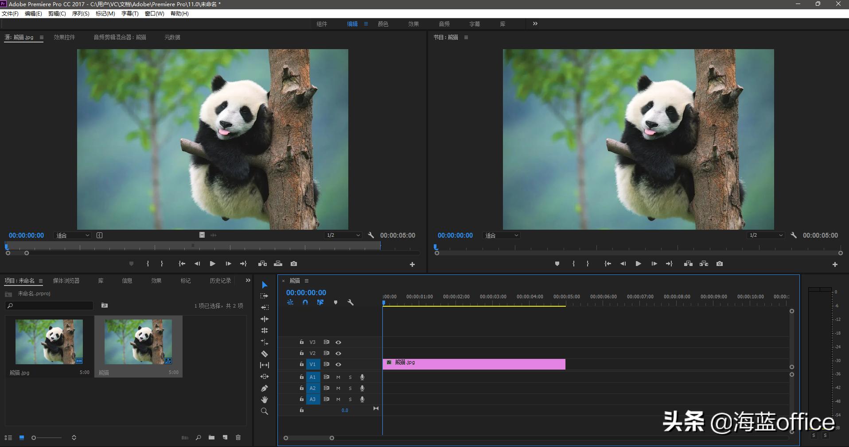Toggle lock on track V2
Image resolution: width=849 pixels, height=447 pixels.
tap(302, 353)
